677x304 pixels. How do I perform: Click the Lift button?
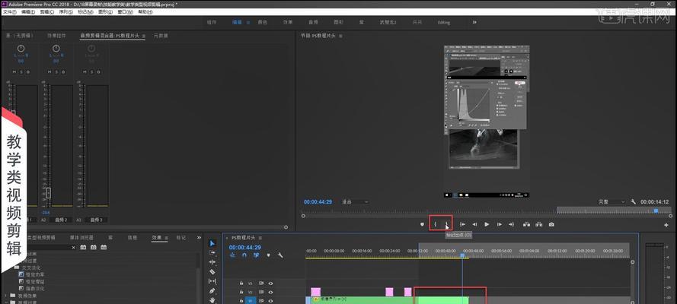(526, 224)
